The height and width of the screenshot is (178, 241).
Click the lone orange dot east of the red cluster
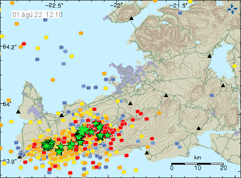pos(159,113)
